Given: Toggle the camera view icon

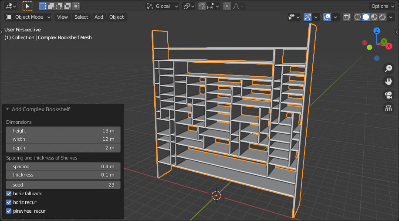Looking at the screenshot, I should pyautogui.click(x=388, y=95).
